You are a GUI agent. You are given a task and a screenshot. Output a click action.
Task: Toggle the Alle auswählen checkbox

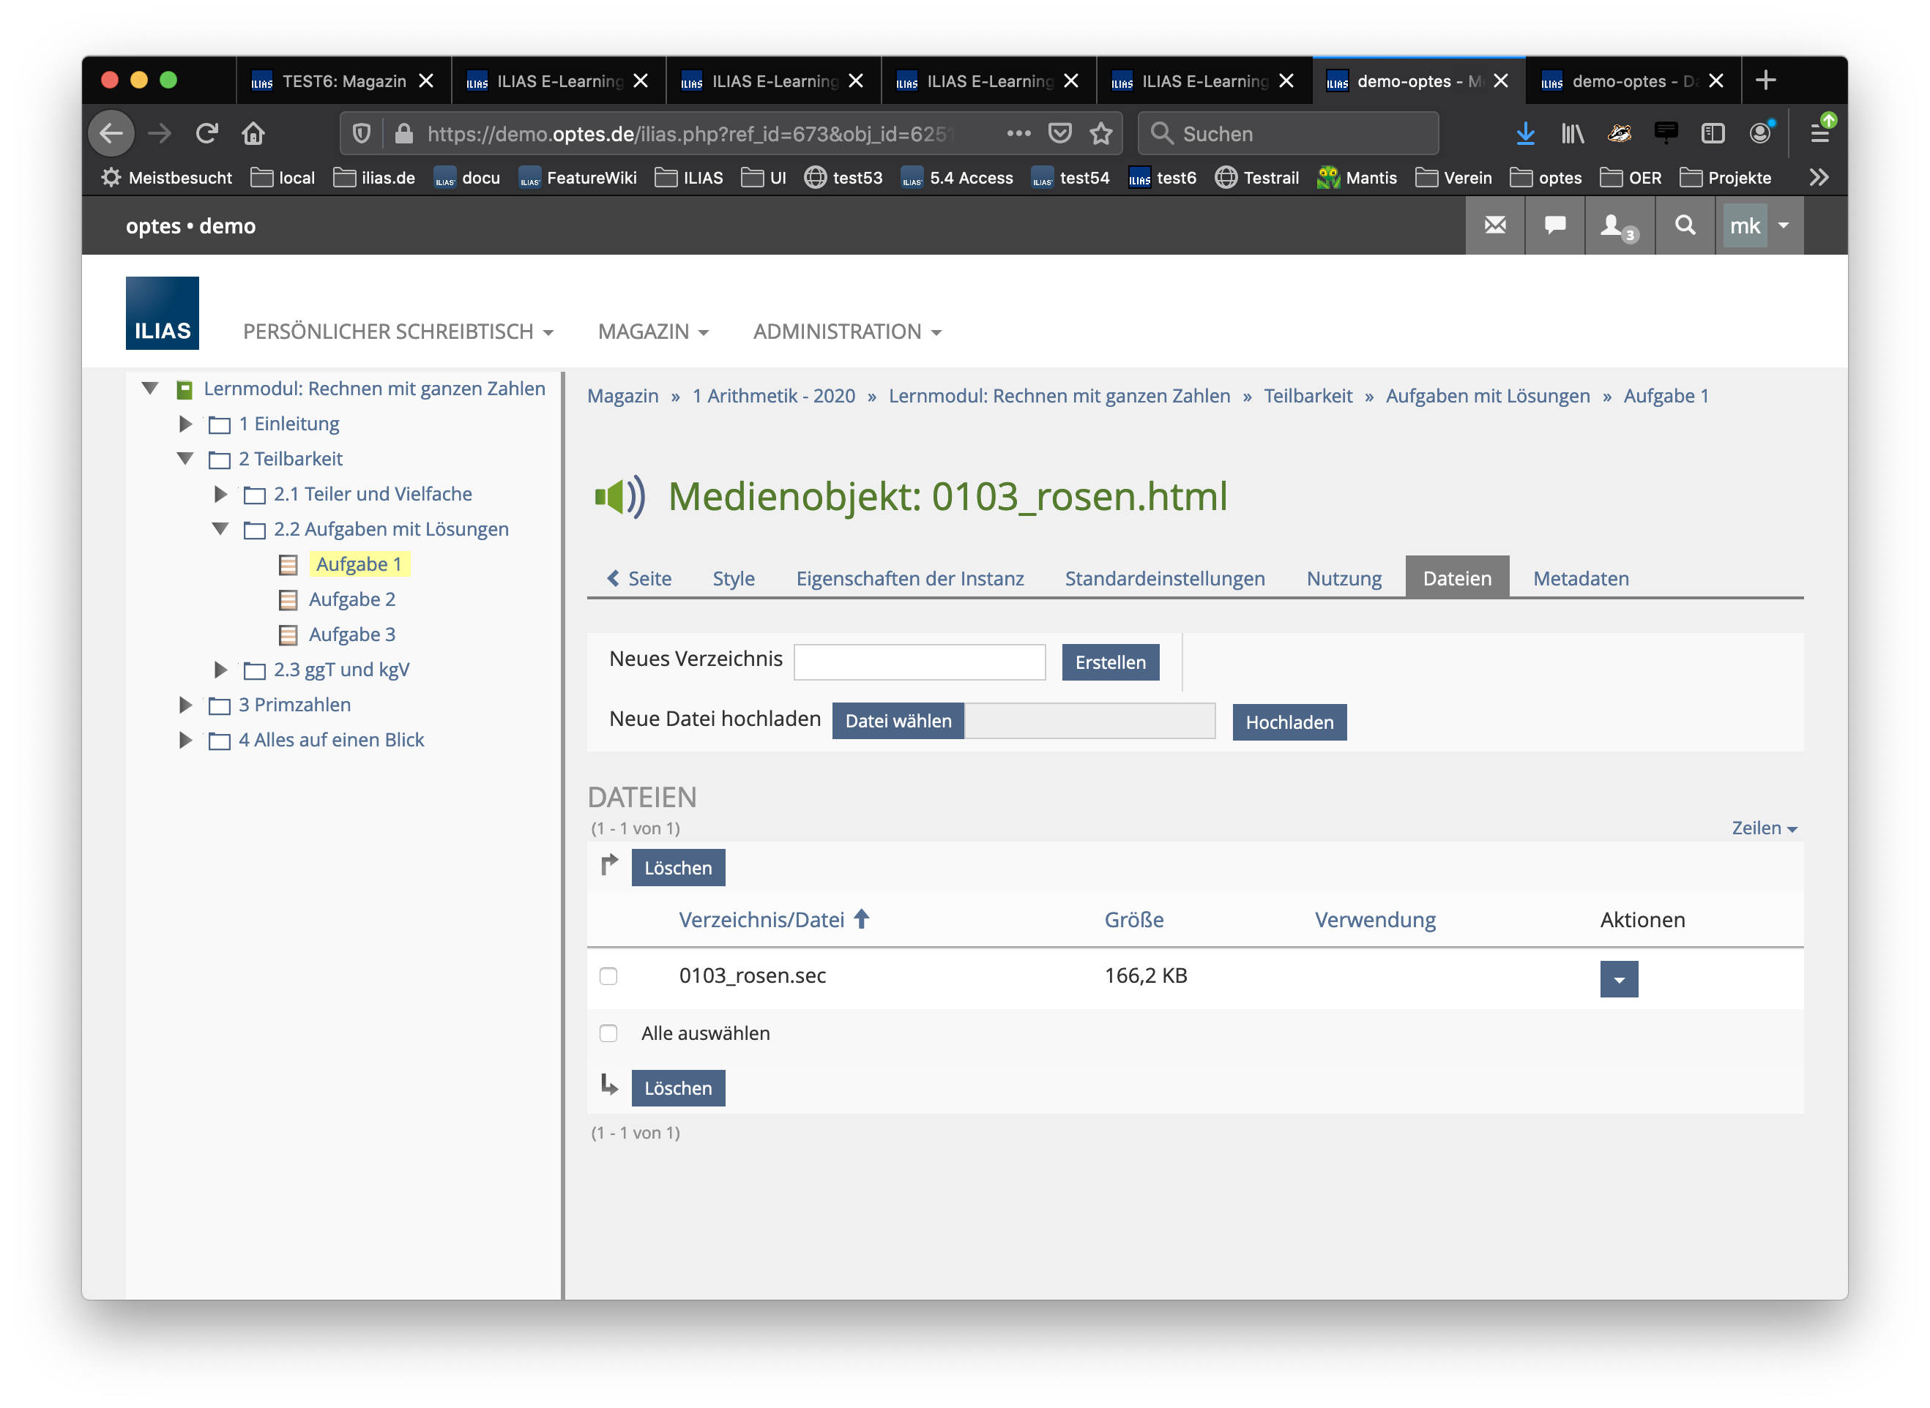point(608,1033)
